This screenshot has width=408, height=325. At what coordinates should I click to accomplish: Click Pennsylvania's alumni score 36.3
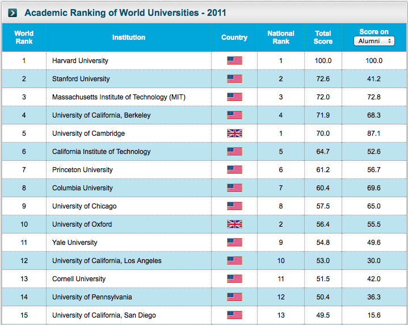[x=374, y=297]
